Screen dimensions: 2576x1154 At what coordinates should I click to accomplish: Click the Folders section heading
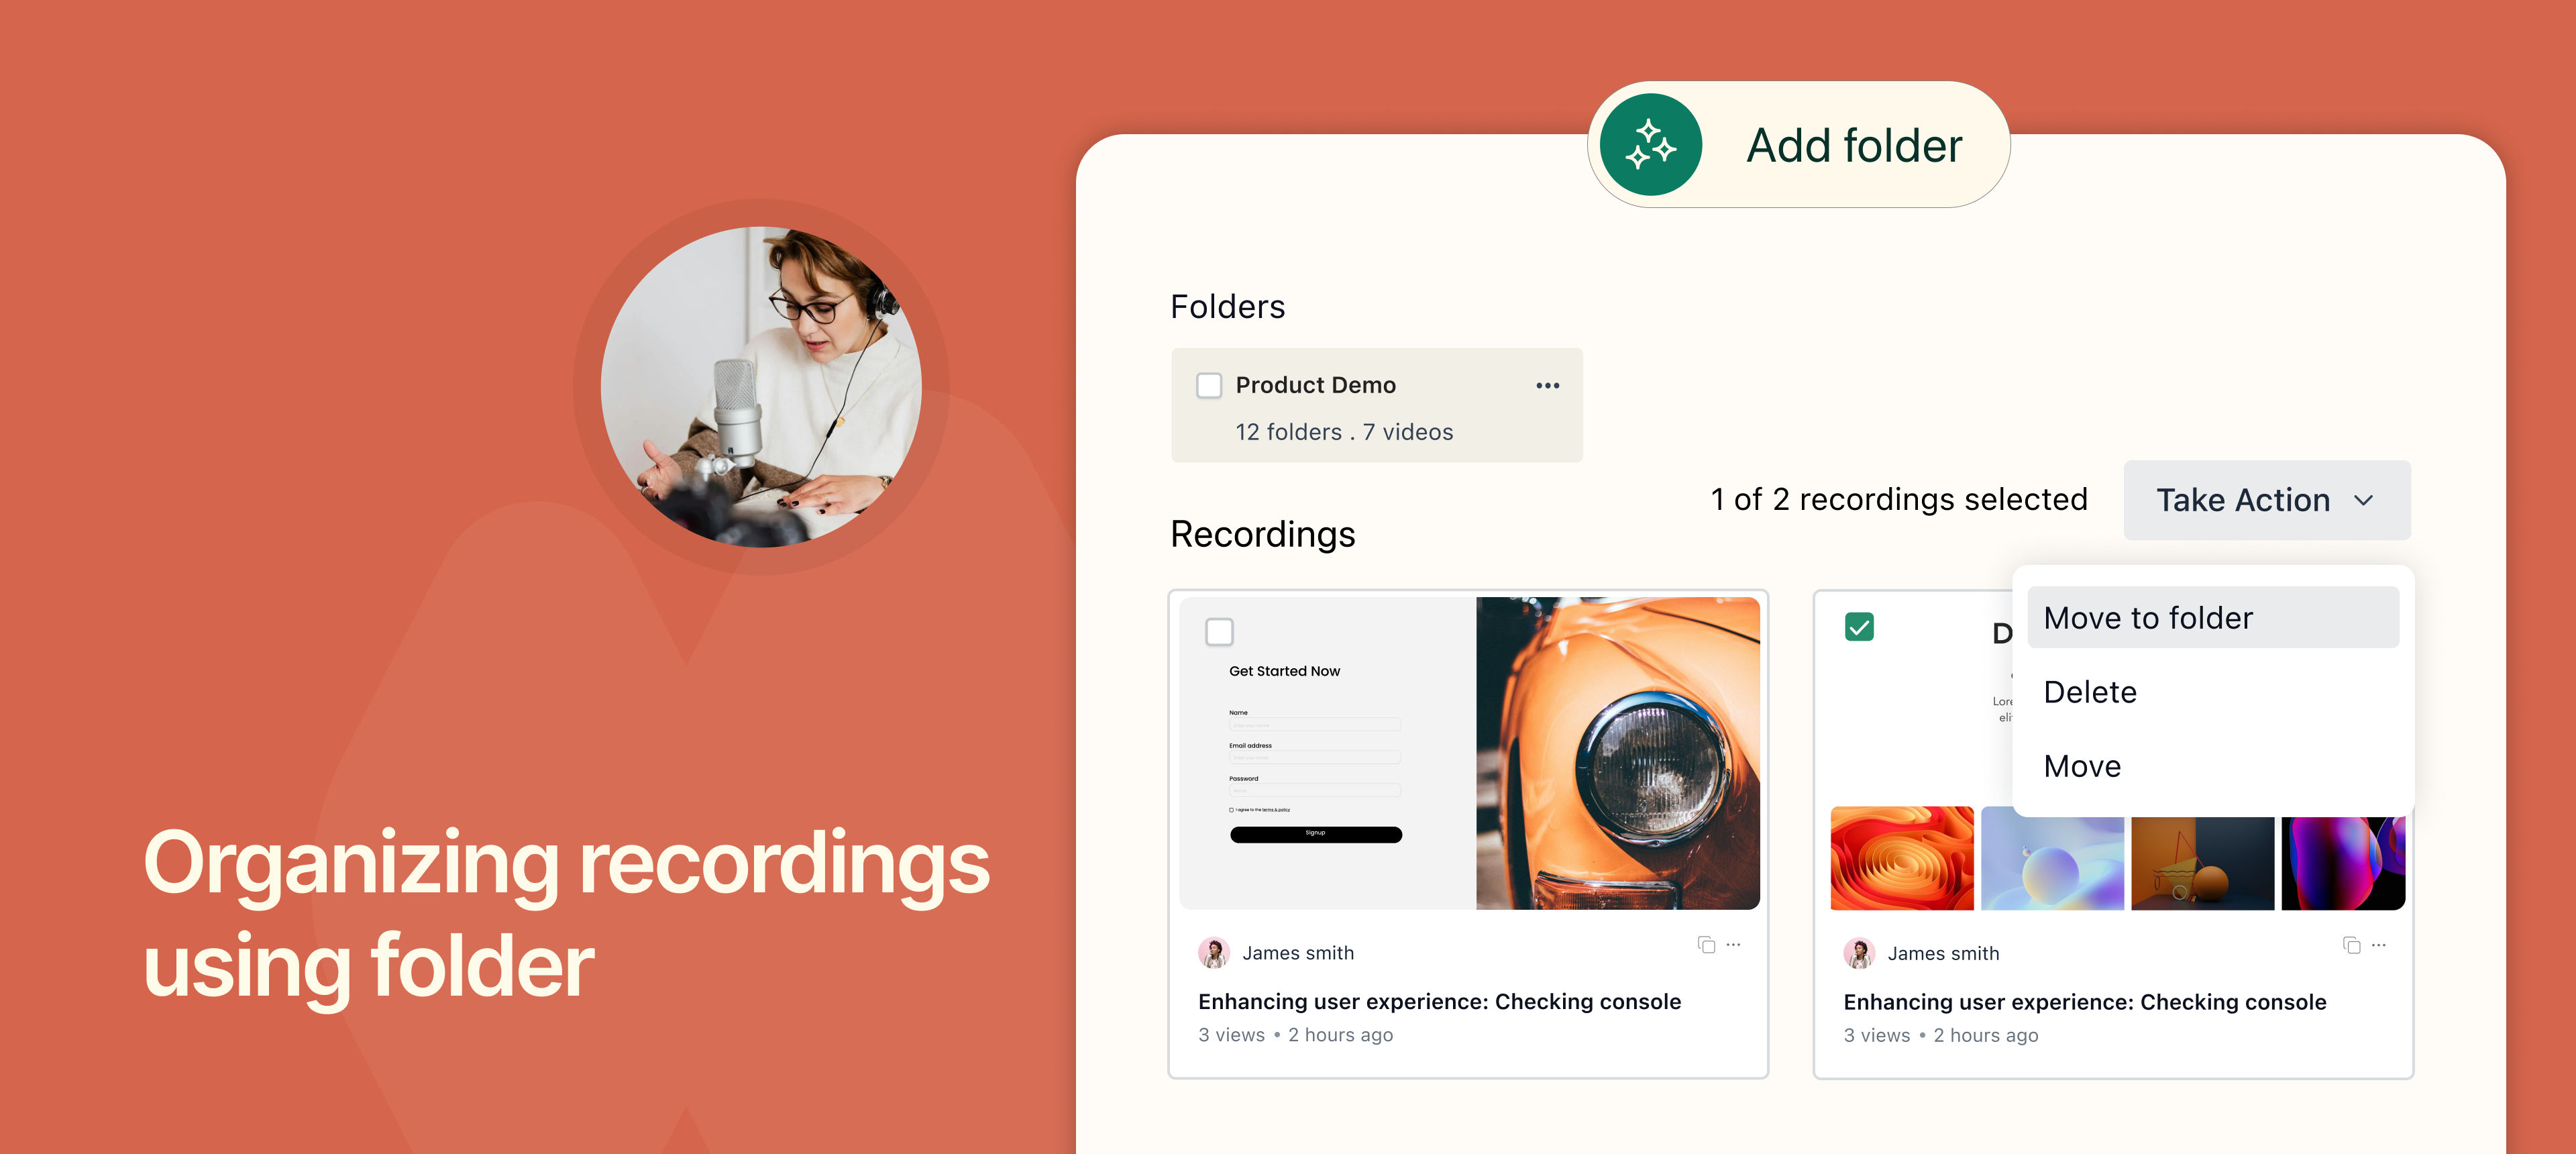click(1227, 306)
